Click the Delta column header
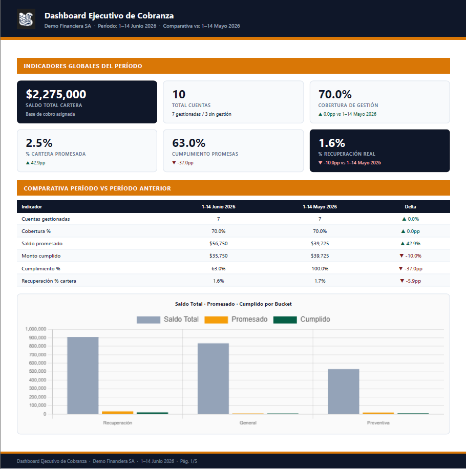 pos(410,207)
